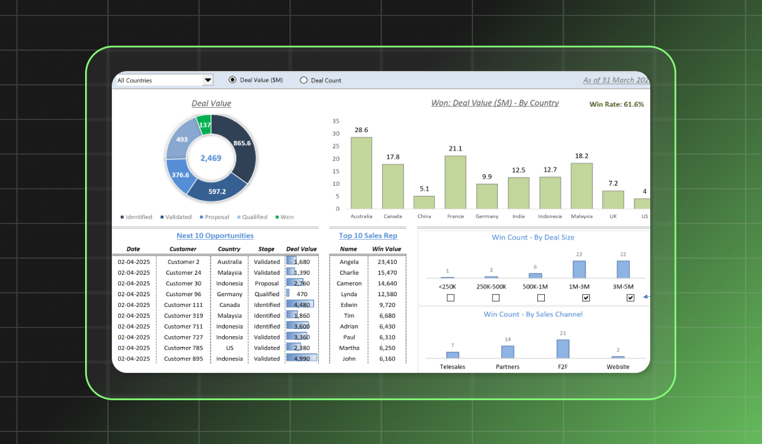
Task: Click the Validated legend color marker
Action: pyautogui.click(x=162, y=217)
